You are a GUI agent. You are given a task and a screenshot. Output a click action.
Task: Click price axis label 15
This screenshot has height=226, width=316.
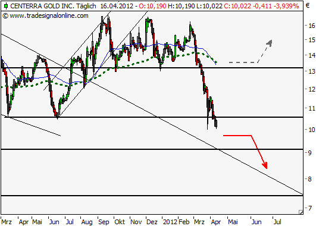pyautogui.click(x=311, y=40)
